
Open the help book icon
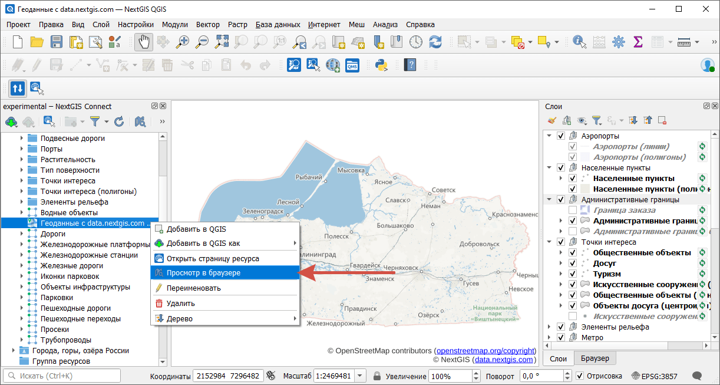(409, 65)
